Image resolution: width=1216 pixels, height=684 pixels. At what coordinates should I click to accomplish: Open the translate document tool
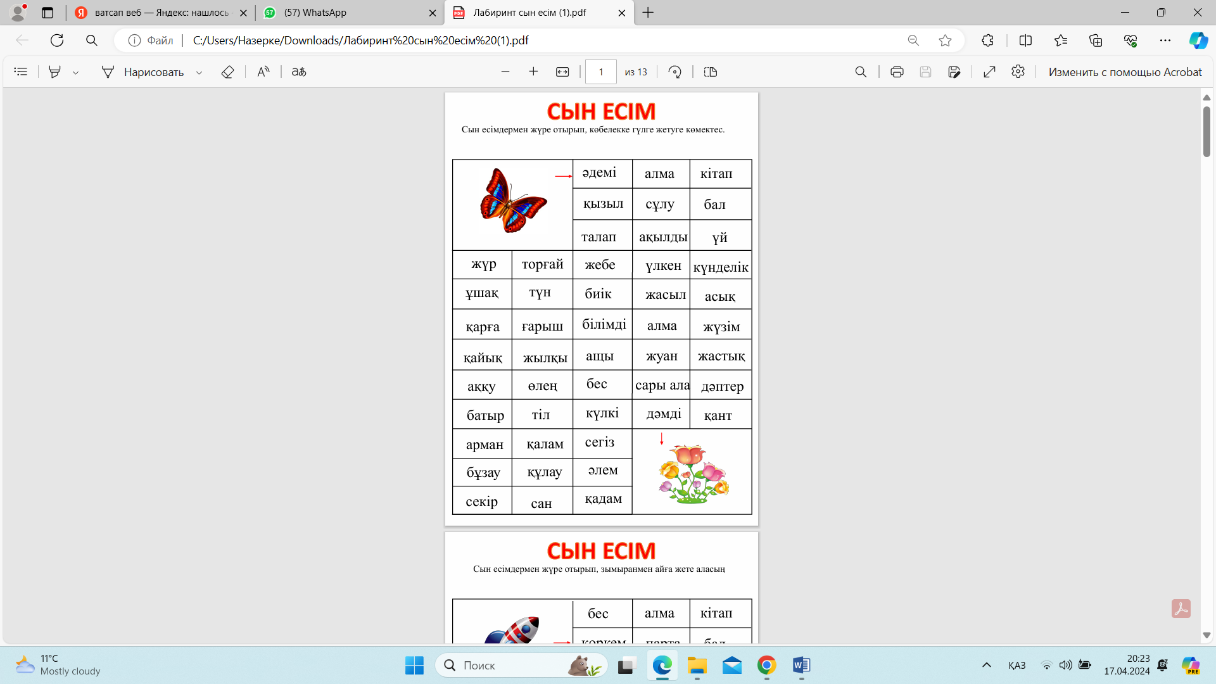299,72
